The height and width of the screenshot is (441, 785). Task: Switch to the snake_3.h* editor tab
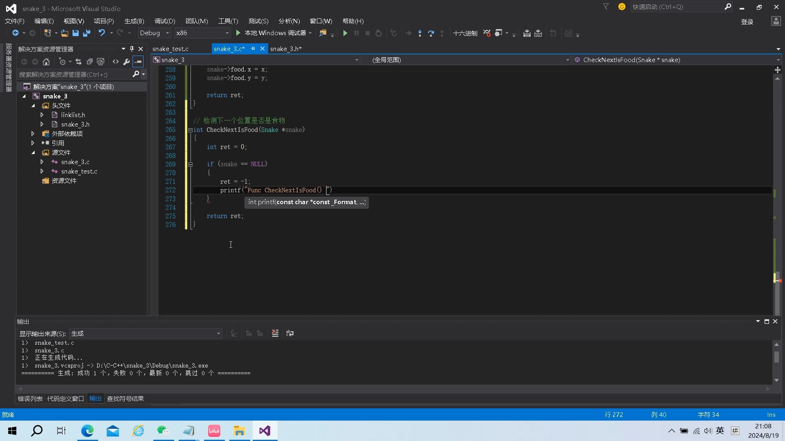(x=286, y=49)
